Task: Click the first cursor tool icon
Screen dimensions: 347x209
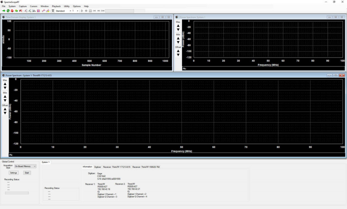Action: (26, 11)
